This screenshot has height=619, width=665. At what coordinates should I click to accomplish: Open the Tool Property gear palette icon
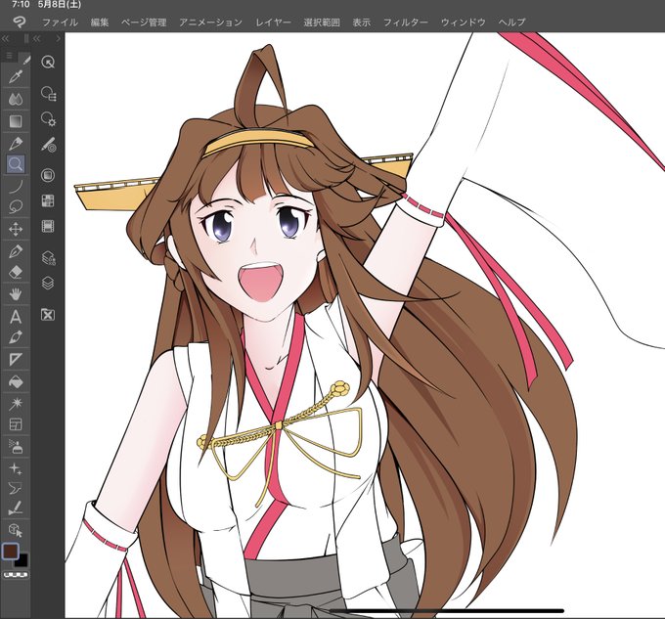[x=48, y=119]
